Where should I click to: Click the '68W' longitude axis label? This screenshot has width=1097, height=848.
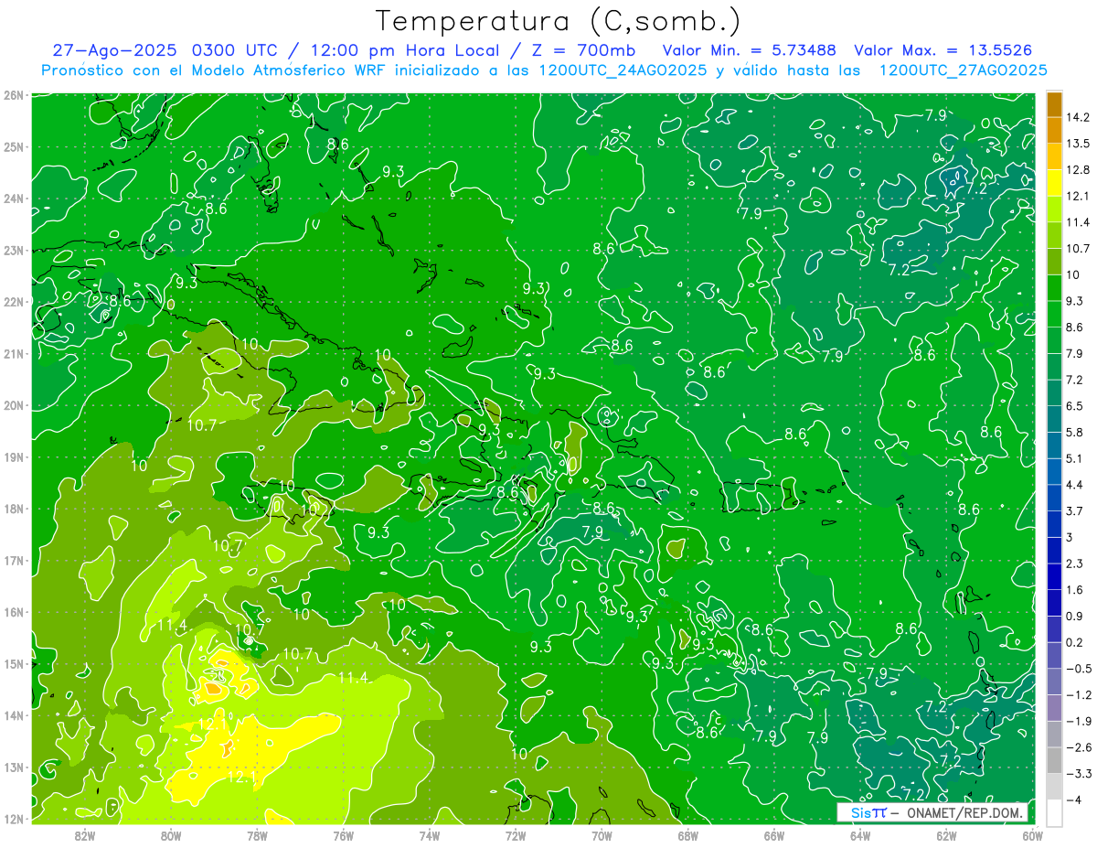pos(688,835)
